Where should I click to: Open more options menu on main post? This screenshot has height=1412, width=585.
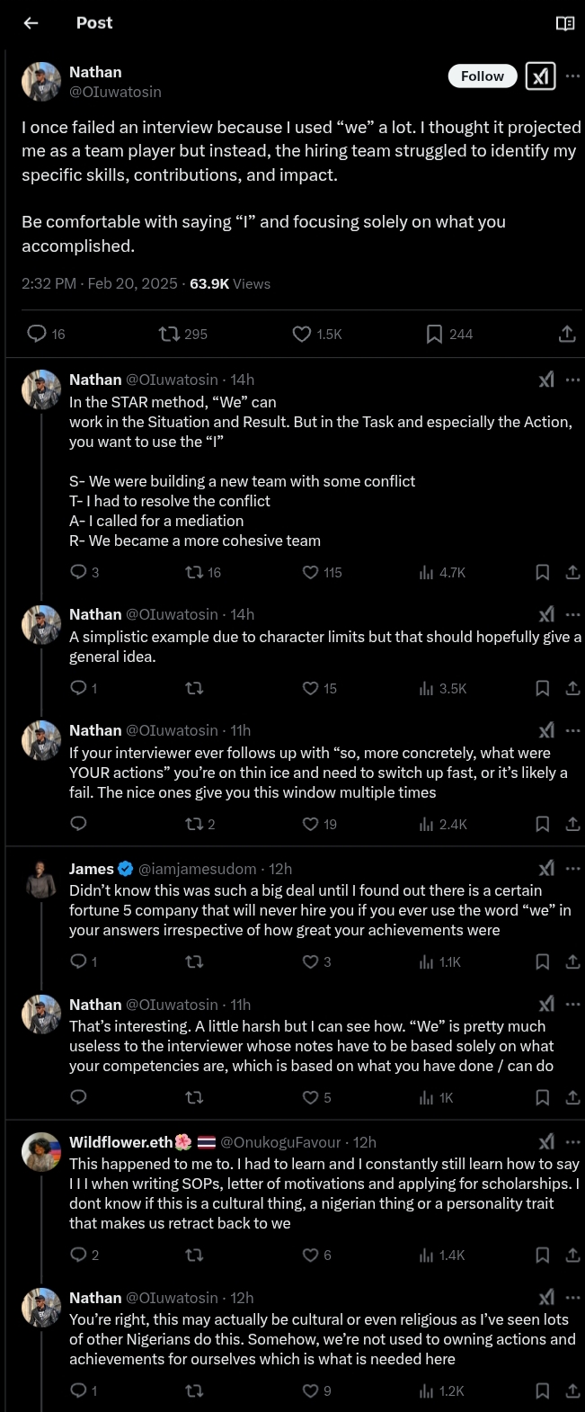point(572,76)
